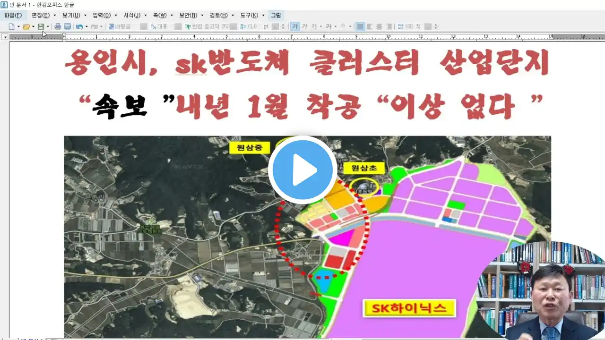Apply justified paragraph alignment
605x340 pixels.
coord(360,26)
